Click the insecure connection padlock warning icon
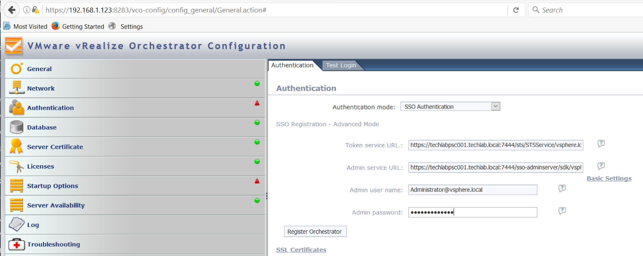This screenshot has width=643, height=256. coord(36,10)
